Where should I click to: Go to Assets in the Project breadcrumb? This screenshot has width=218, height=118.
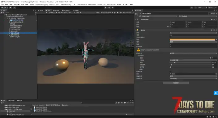[34, 105]
